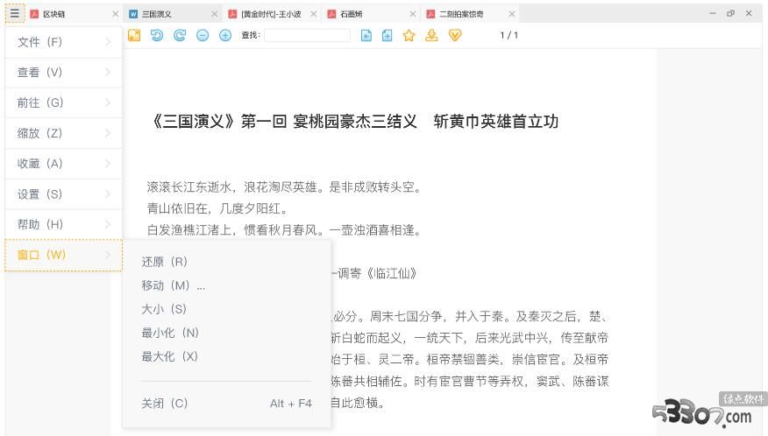Switch to the 三国演义 tab
This screenshot has width=768, height=436.
pyautogui.click(x=173, y=14)
